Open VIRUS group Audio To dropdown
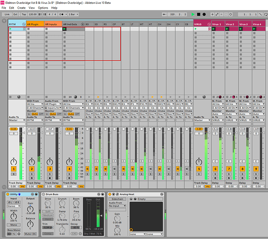 coord(202,120)
